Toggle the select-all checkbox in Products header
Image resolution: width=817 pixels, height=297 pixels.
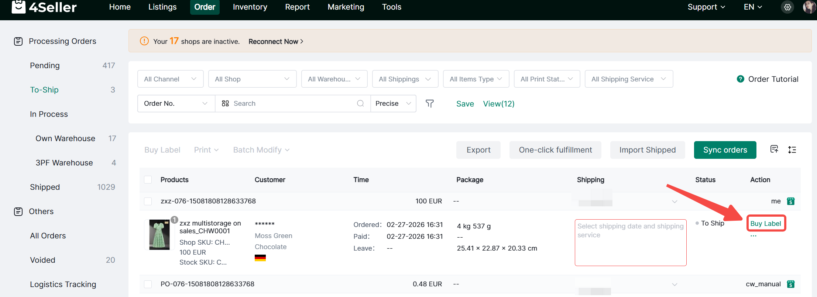148,180
